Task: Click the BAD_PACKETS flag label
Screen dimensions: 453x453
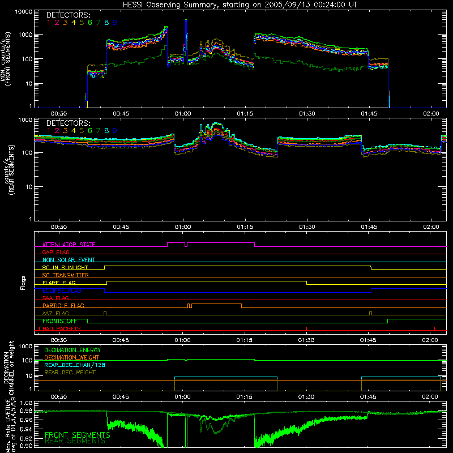Action: pos(62,329)
